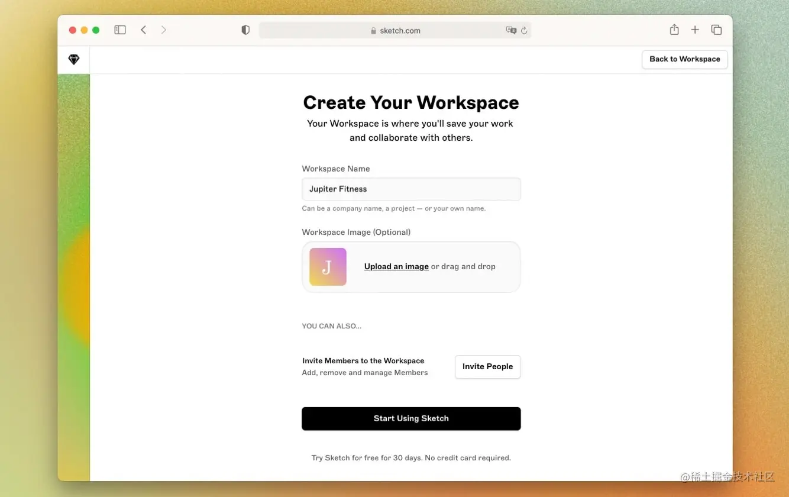Click the J workspace image thumbnail
This screenshot has width=789, height=497.
pos(328,267)
